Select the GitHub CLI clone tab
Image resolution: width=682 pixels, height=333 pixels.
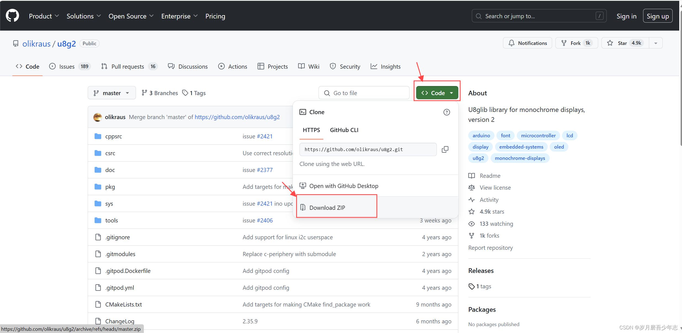pyautogui.click(x=344, y=130)
